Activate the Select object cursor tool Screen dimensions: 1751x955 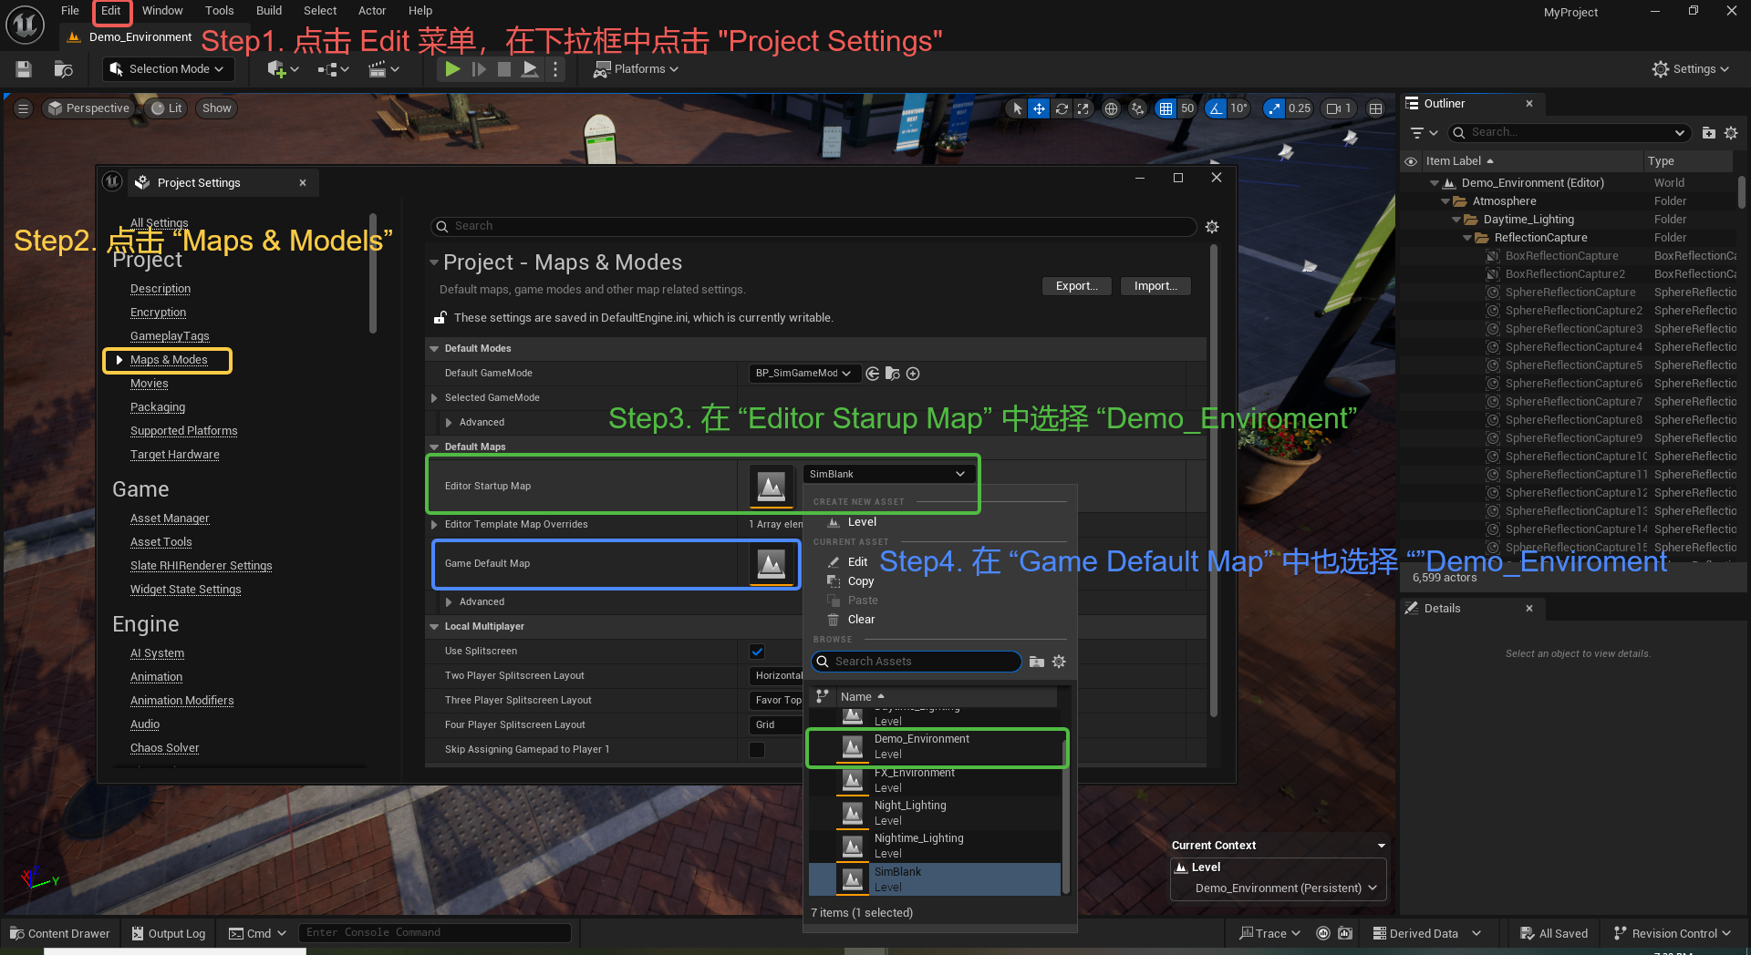1018,108
